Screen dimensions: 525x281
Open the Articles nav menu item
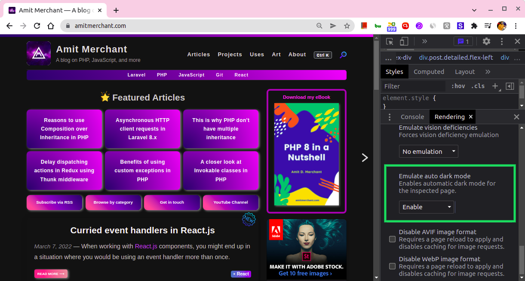[x=199, y=55]
